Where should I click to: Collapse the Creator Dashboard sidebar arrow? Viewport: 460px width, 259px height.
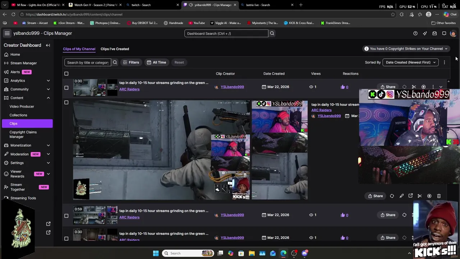48,45
